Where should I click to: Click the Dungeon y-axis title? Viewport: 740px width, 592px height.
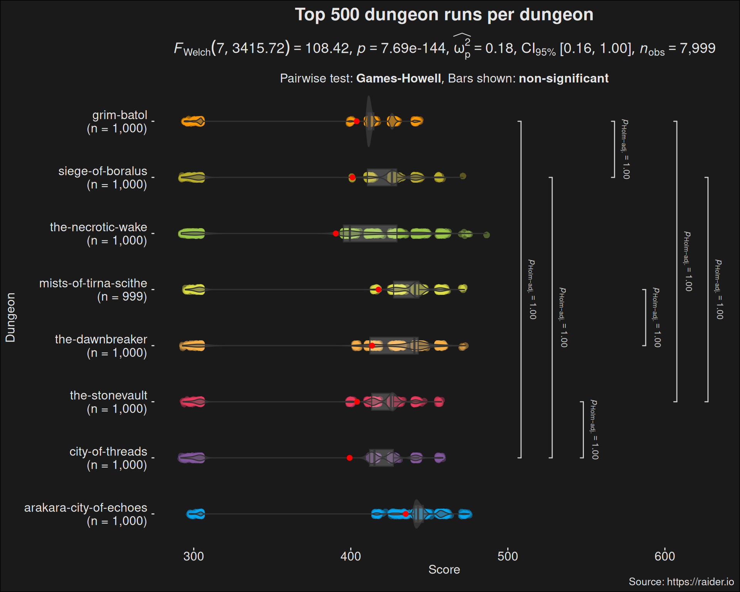[x=10, y=317]
